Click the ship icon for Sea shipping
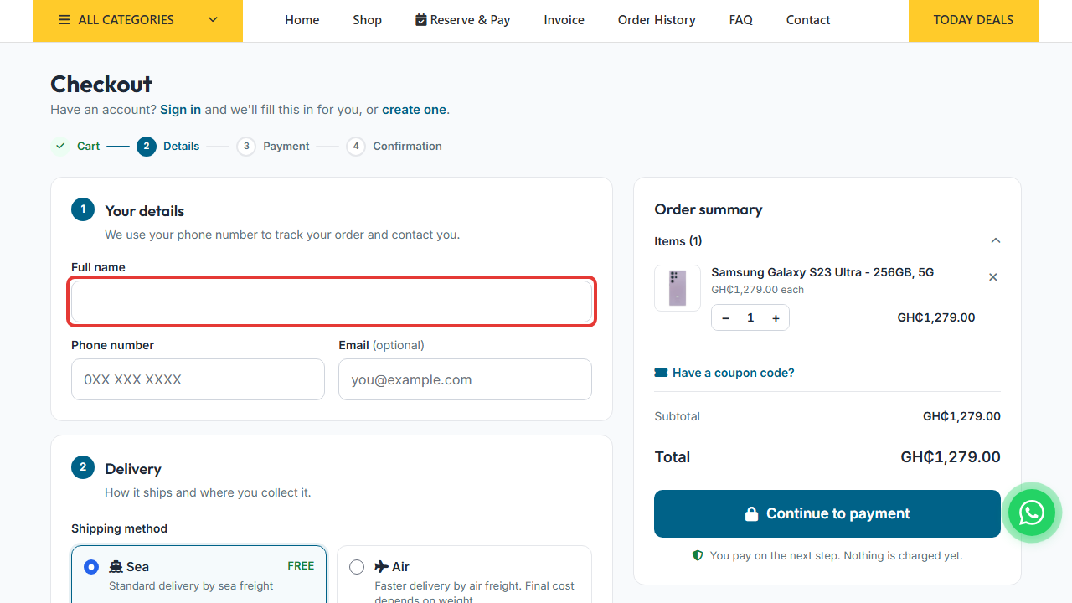The image size is (1072, 603). pyautogui.click(x=116, y=567)
